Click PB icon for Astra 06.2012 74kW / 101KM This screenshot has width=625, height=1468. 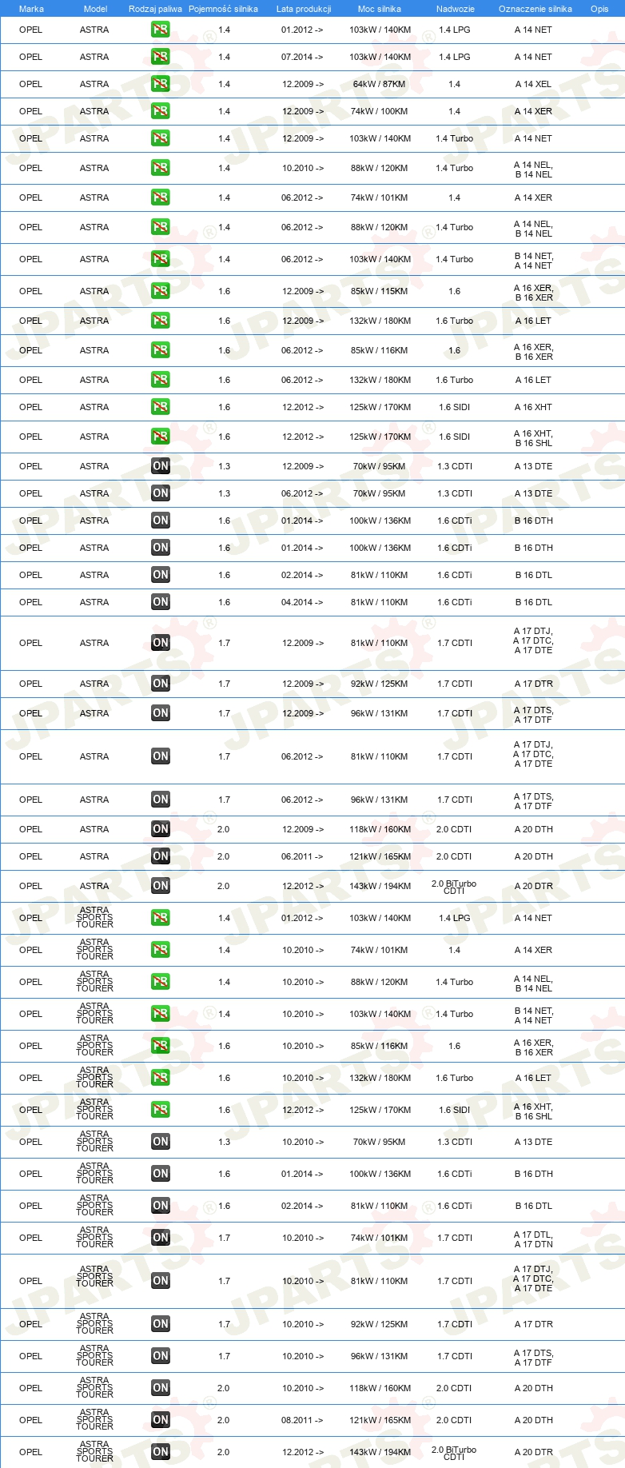[x=160, y=197]
